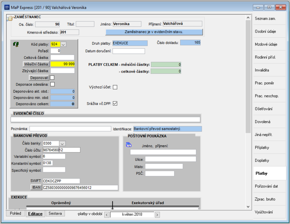Open the Kód platby dropdown arrow

63,44
